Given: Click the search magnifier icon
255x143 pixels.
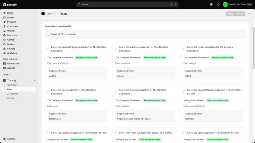Looking at the screenshot, I should [79, 4].
